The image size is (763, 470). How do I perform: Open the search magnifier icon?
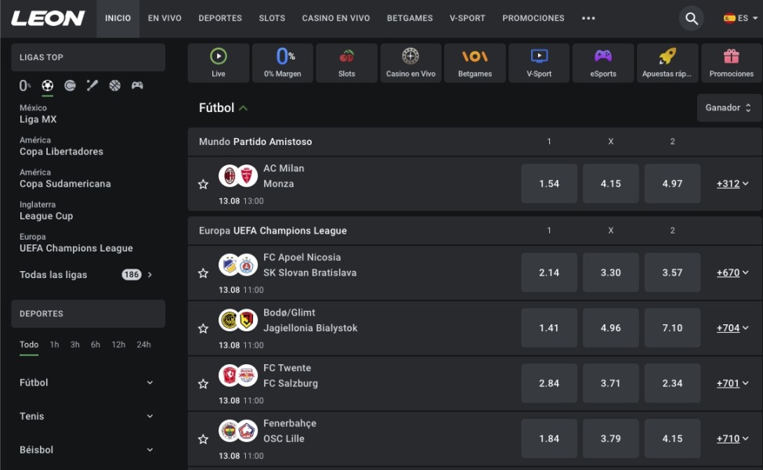point(692,19)
